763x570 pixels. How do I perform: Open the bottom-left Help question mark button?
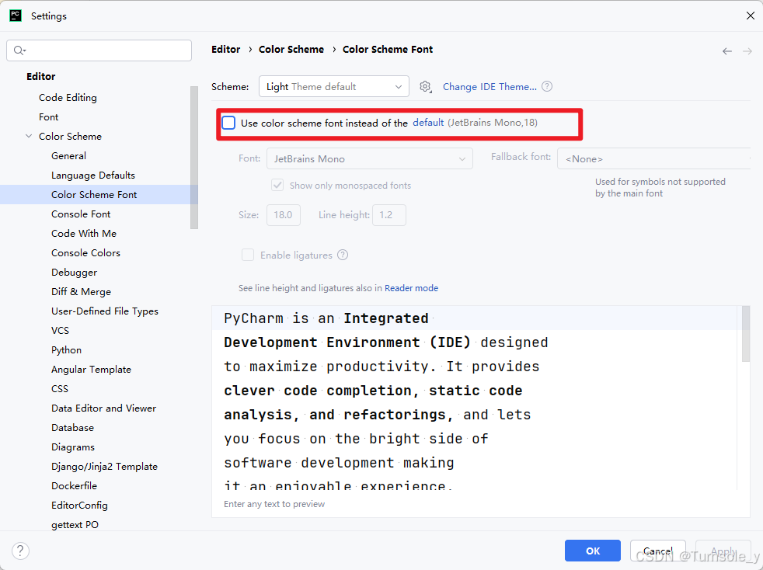(20, 551)
